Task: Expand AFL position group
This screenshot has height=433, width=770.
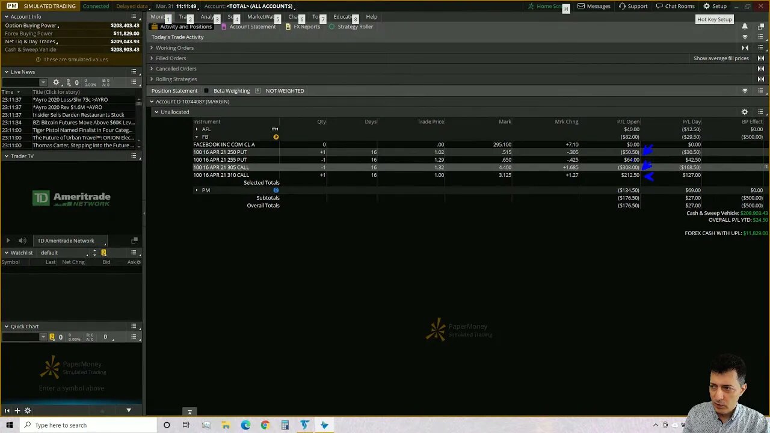Action: tap(196, 129)
